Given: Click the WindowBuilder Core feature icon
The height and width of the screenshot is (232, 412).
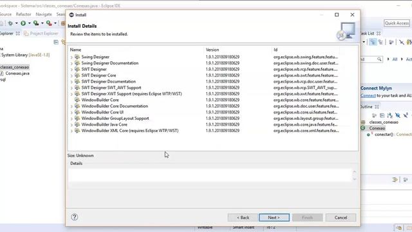Looking at the screenshot, I should (77, 100).
